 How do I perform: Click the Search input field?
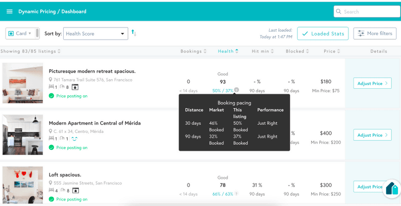[x=366, y=12]
